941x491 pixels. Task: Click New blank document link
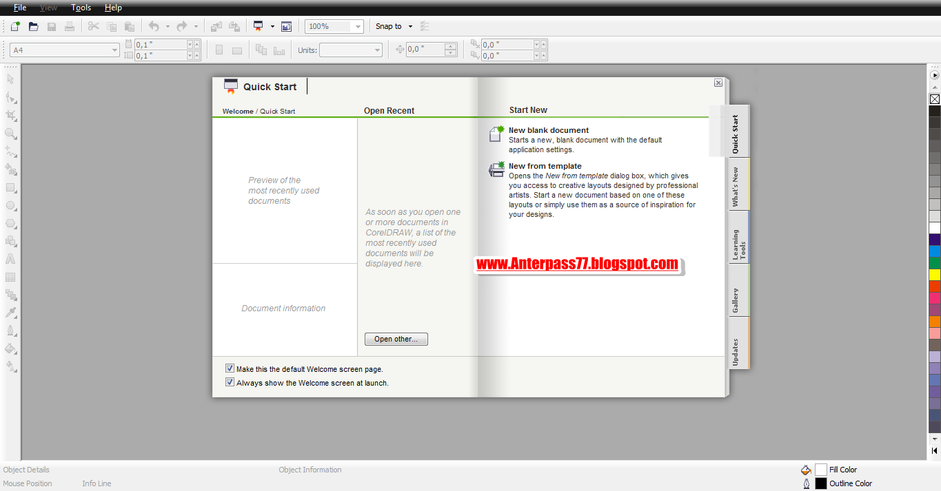click(x=549, y=130)
